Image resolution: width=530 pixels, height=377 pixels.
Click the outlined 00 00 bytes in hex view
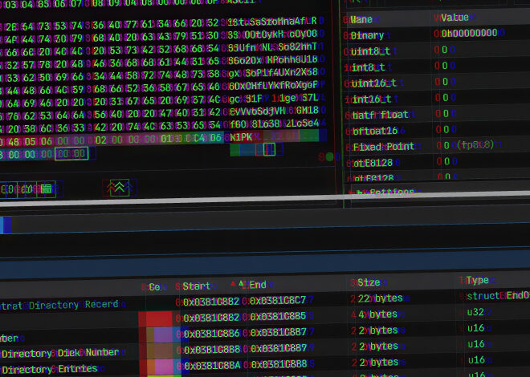pos(71,153)
